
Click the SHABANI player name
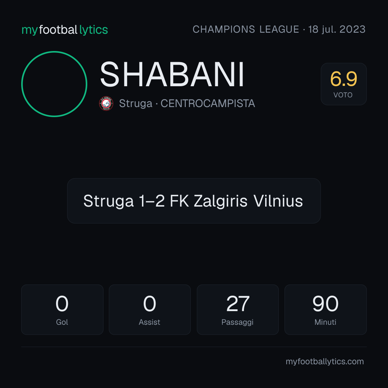click(172, 74)
